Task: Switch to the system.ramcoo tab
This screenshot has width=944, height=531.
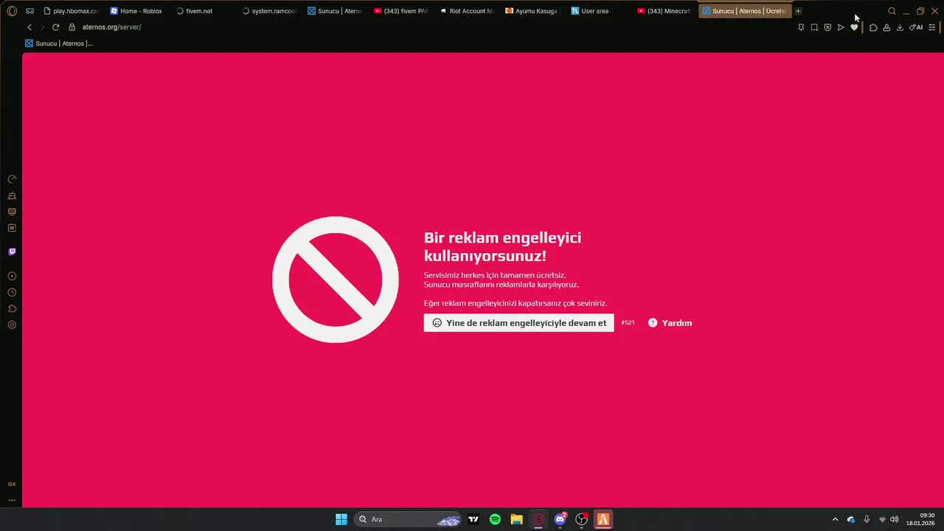Action: pyautogui.click(x=269, y=11)
